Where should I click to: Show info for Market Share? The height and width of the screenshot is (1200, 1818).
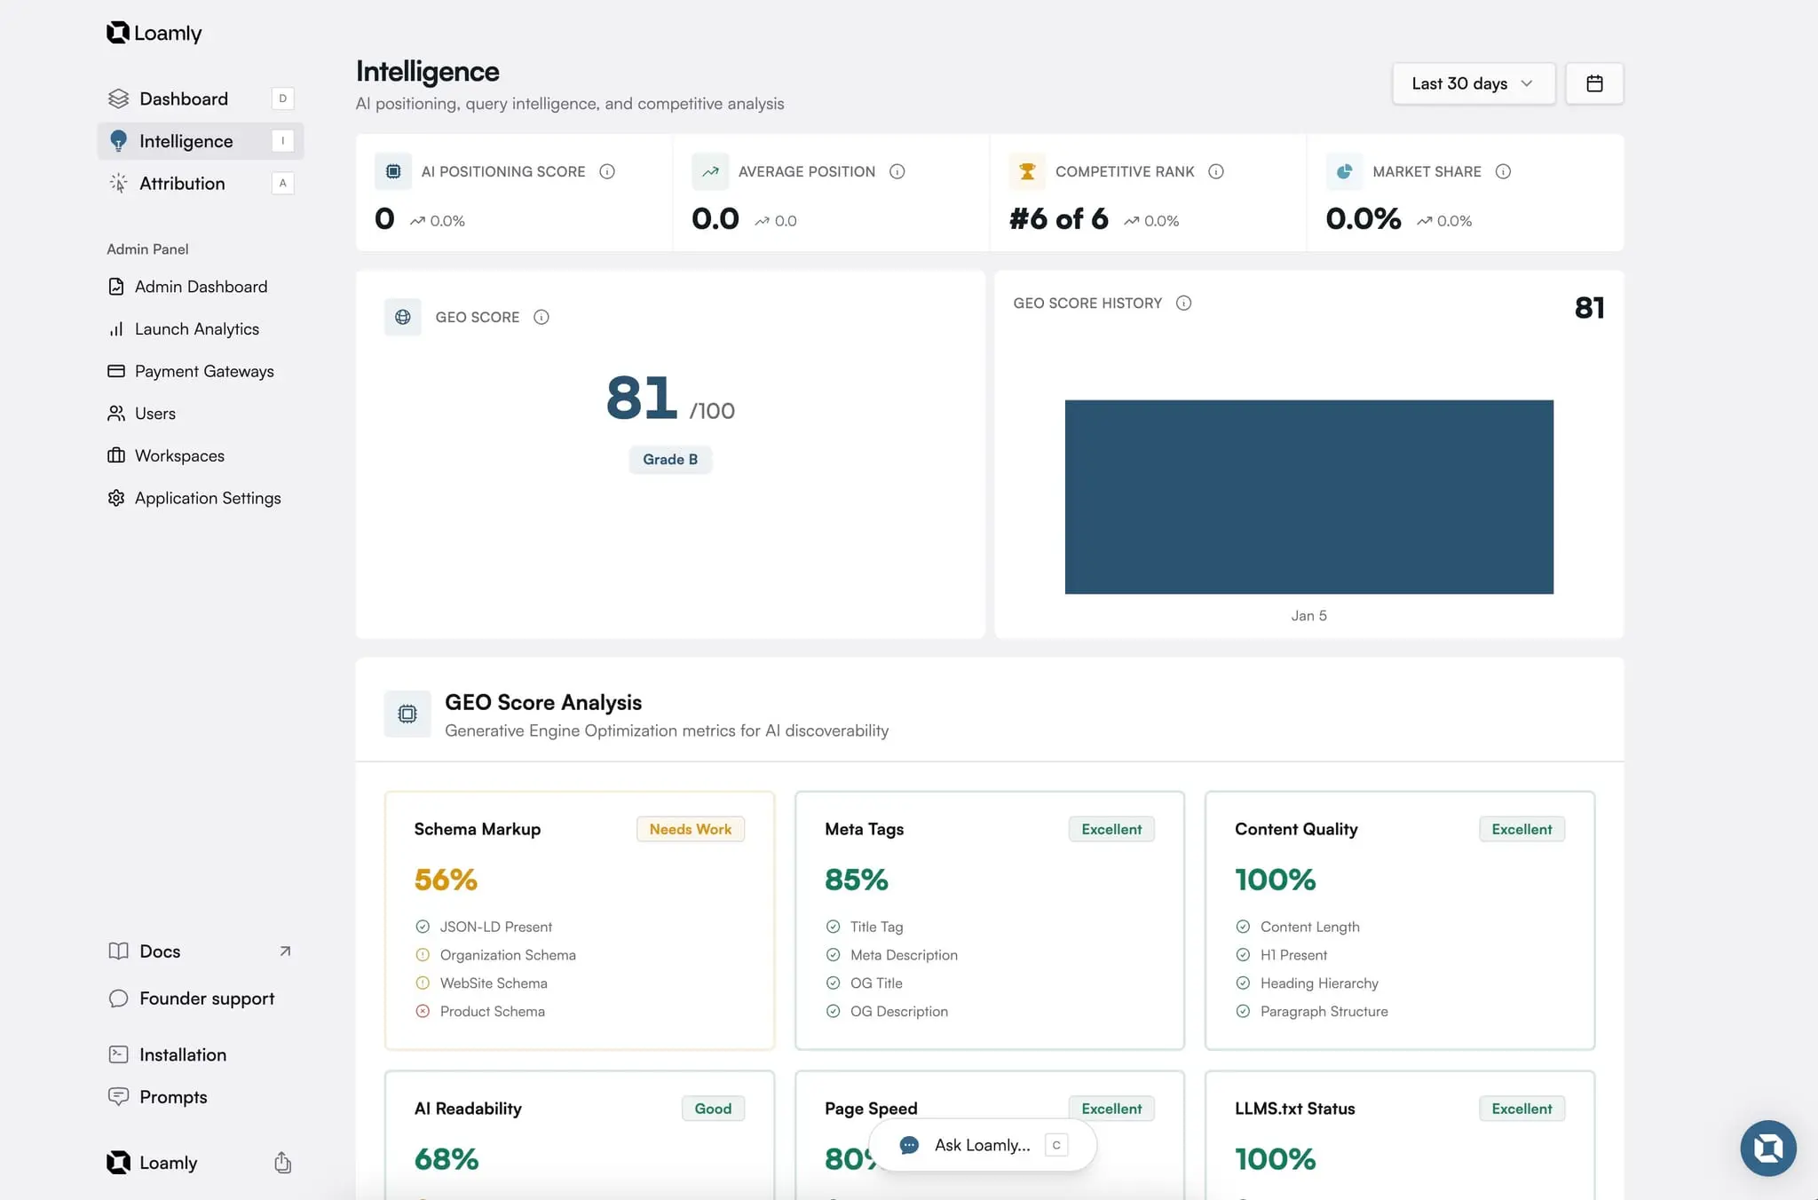point(1503,171)
